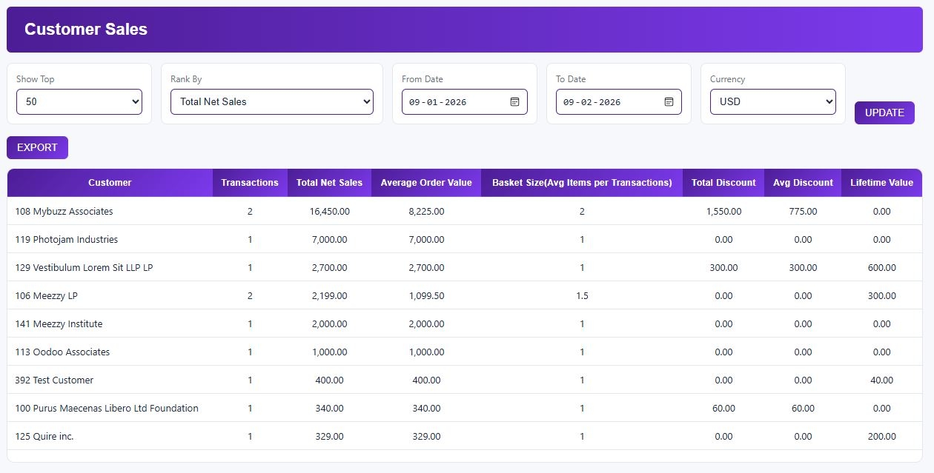Open the Rank By dropdown
The width and height of the screenshot is (934, 473).
coord(271,101)
